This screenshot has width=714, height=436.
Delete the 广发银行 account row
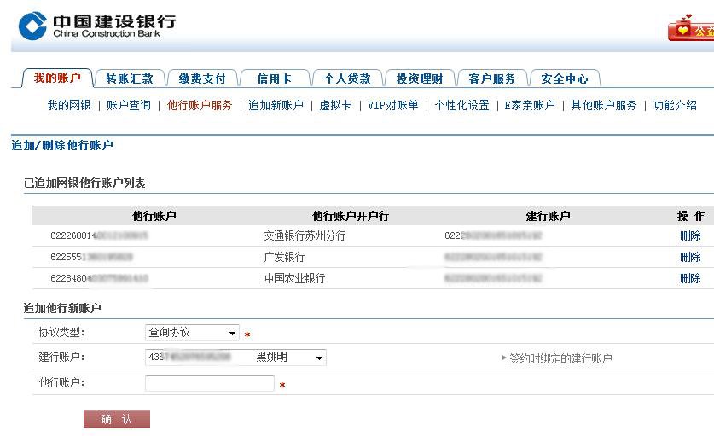click(690, 257)
